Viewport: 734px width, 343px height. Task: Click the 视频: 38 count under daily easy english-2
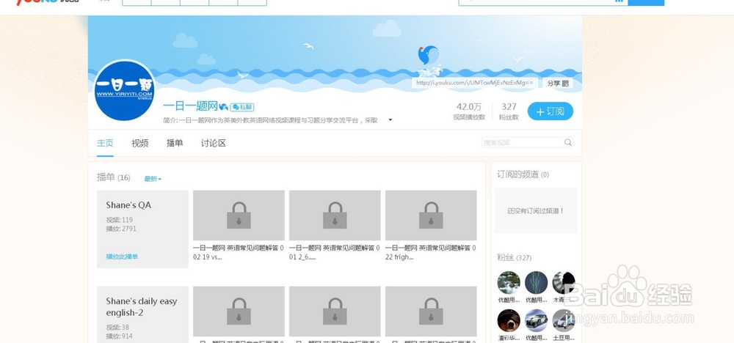pyautogui.click(x=117, y=327)
